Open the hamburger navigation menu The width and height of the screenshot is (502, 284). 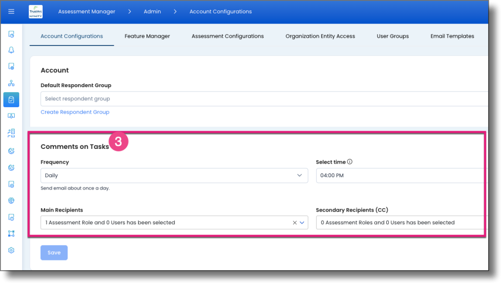[x=11, y=12]
